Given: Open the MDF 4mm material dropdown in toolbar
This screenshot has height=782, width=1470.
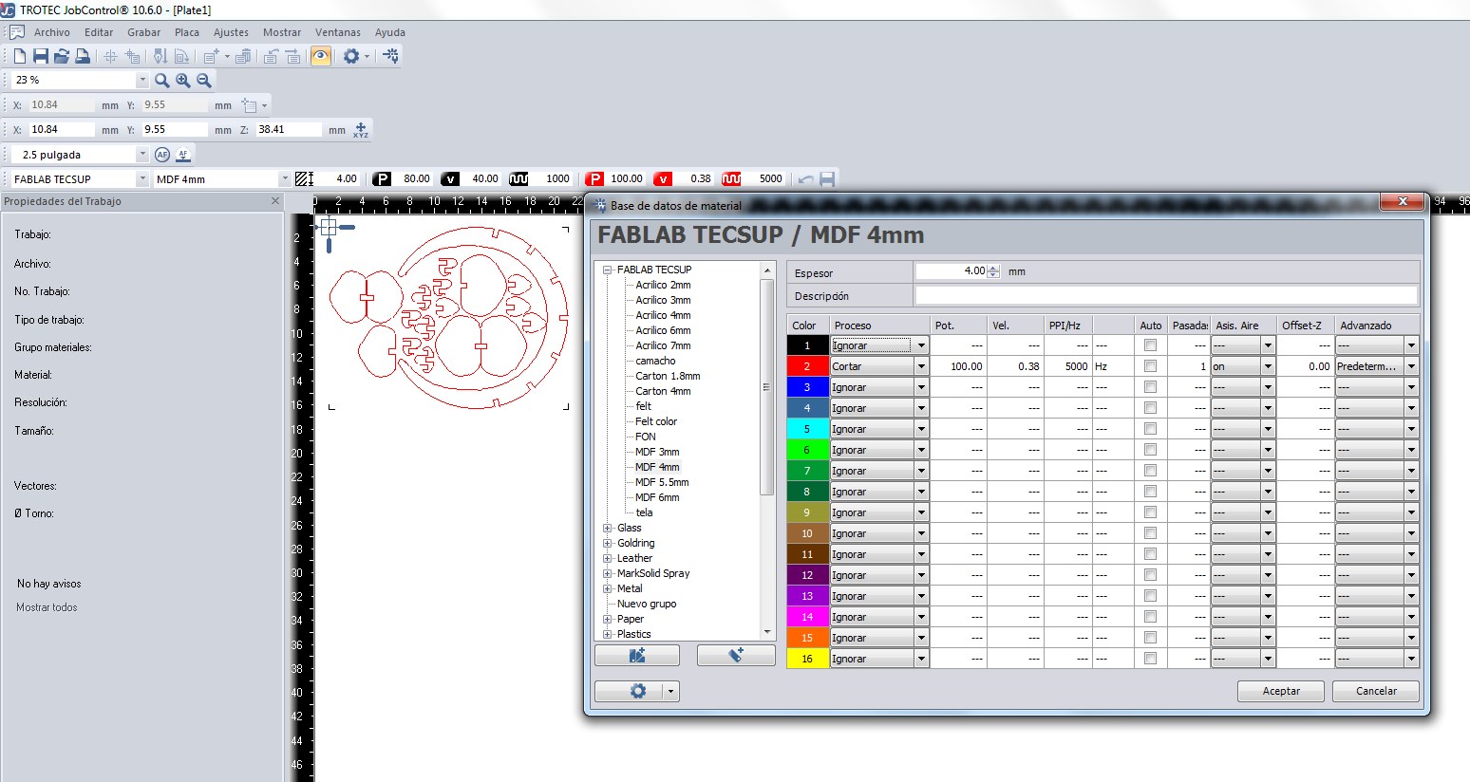Looking at the screenshot, I should [x=285, y=179].
